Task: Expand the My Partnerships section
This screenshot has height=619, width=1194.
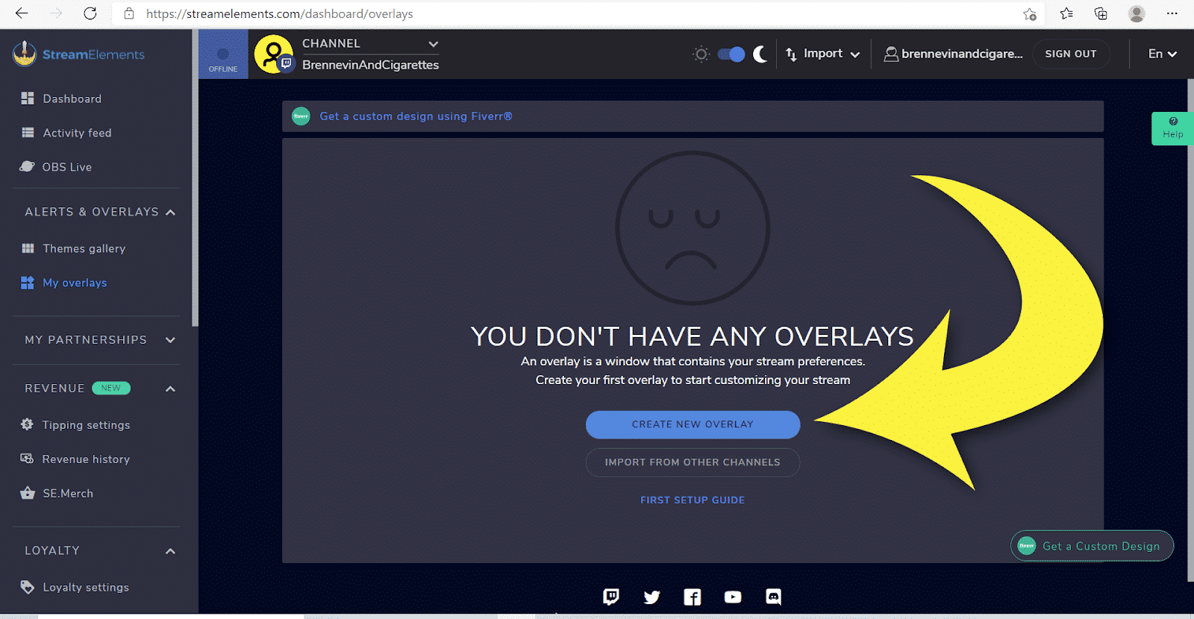Action: [x=170, y=340]
